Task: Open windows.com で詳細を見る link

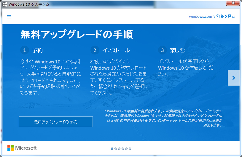Action: coord(212,16)
